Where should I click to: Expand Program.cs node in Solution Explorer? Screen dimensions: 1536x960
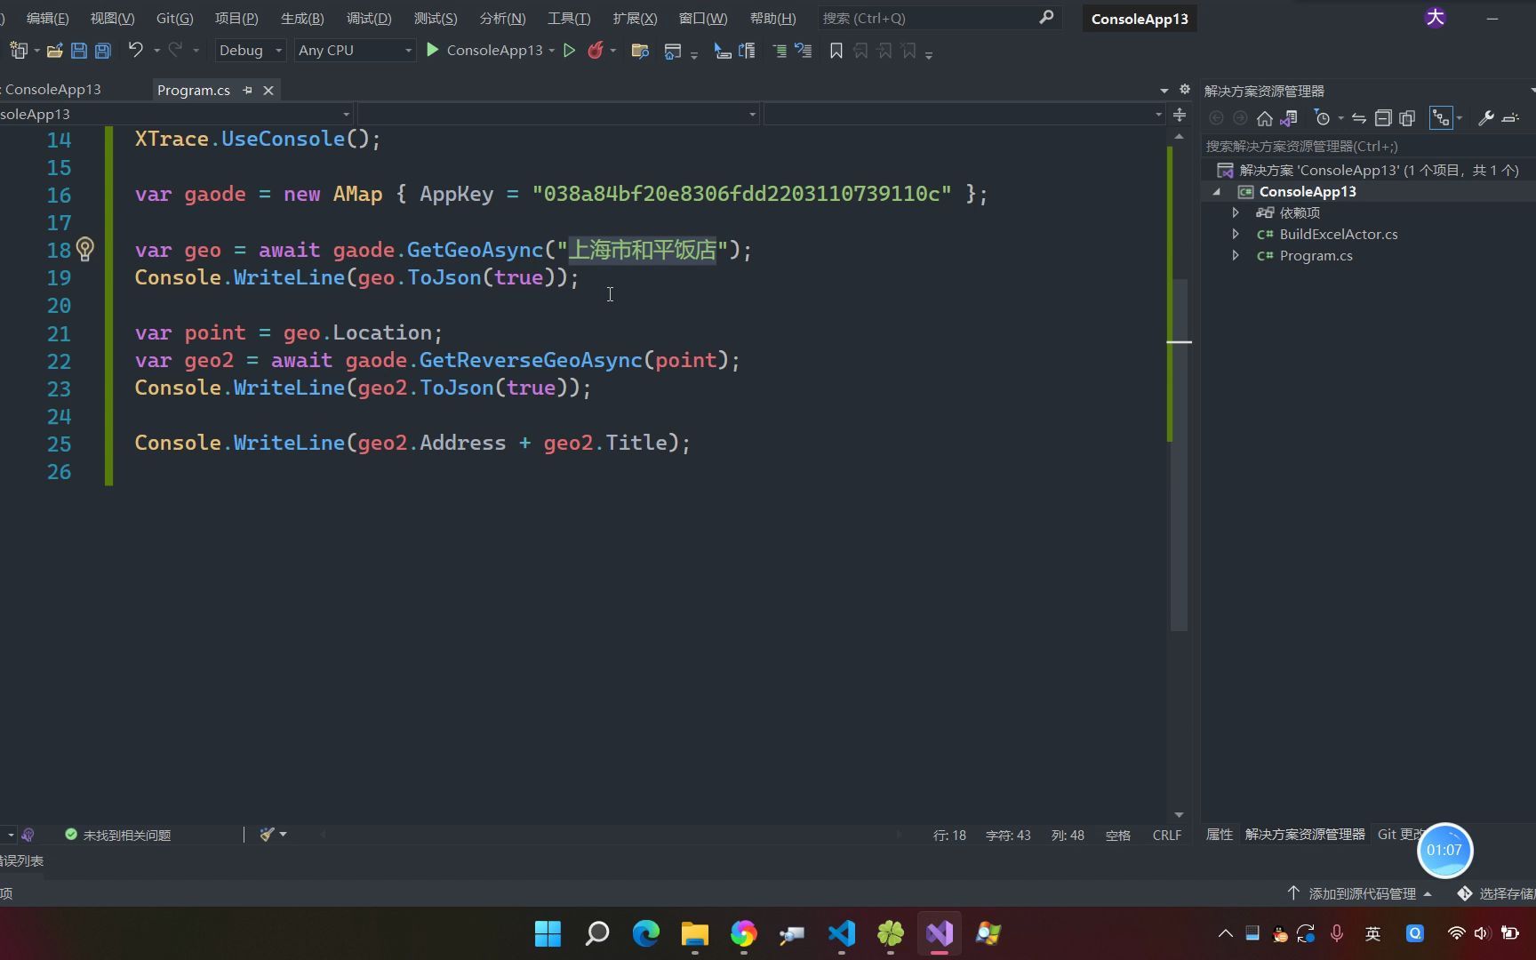pos(1236,255)
